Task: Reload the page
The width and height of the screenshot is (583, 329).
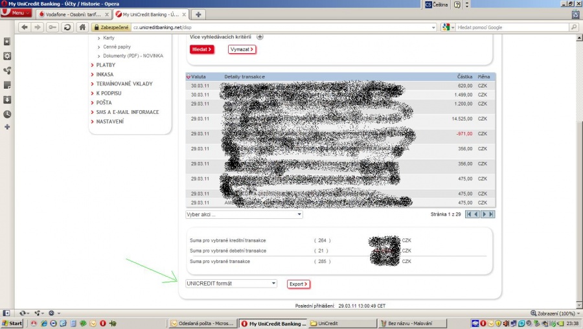Action: (67, 27)
